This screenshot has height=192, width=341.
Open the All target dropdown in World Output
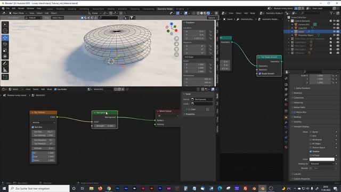coord(168,116)
